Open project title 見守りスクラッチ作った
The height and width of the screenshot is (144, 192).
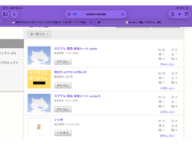(x=70, y=72)
